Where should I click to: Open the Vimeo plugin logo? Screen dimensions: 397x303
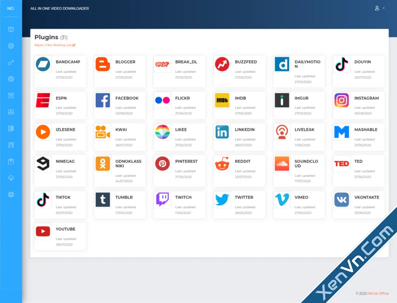[281, 199]
